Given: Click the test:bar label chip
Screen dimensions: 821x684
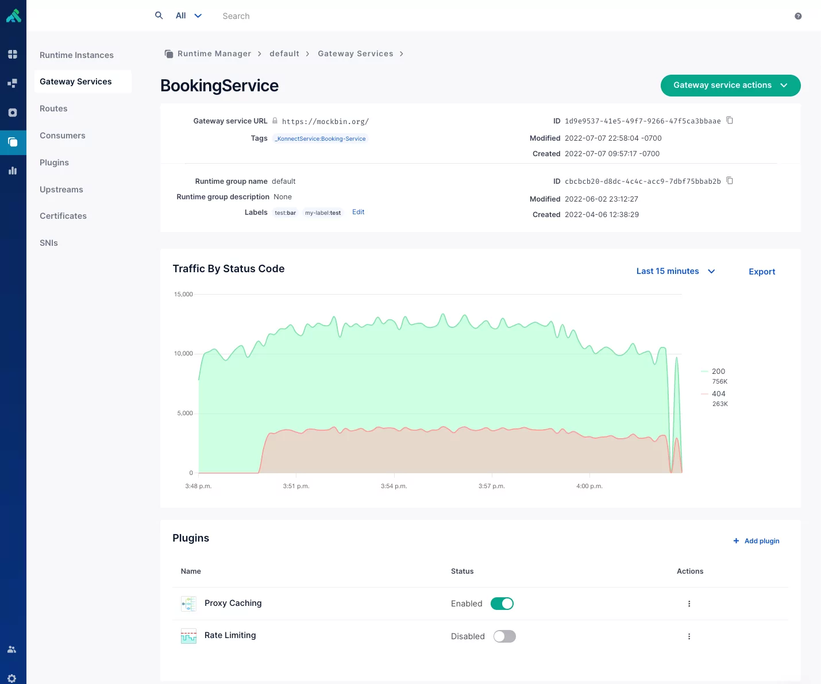Looking at the screenshot, I should (285, 212).
